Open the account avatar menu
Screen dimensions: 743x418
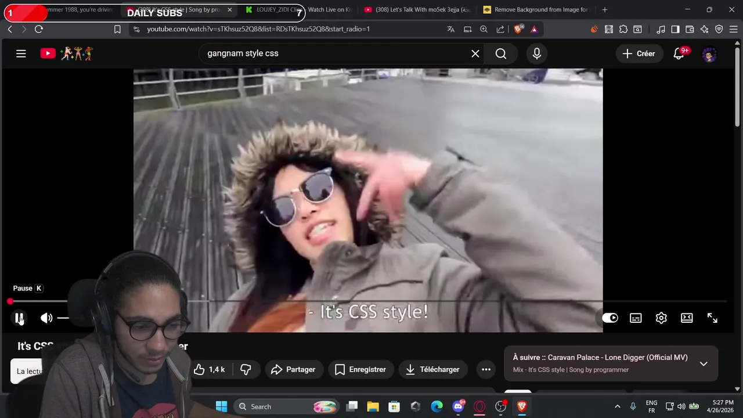709,54
